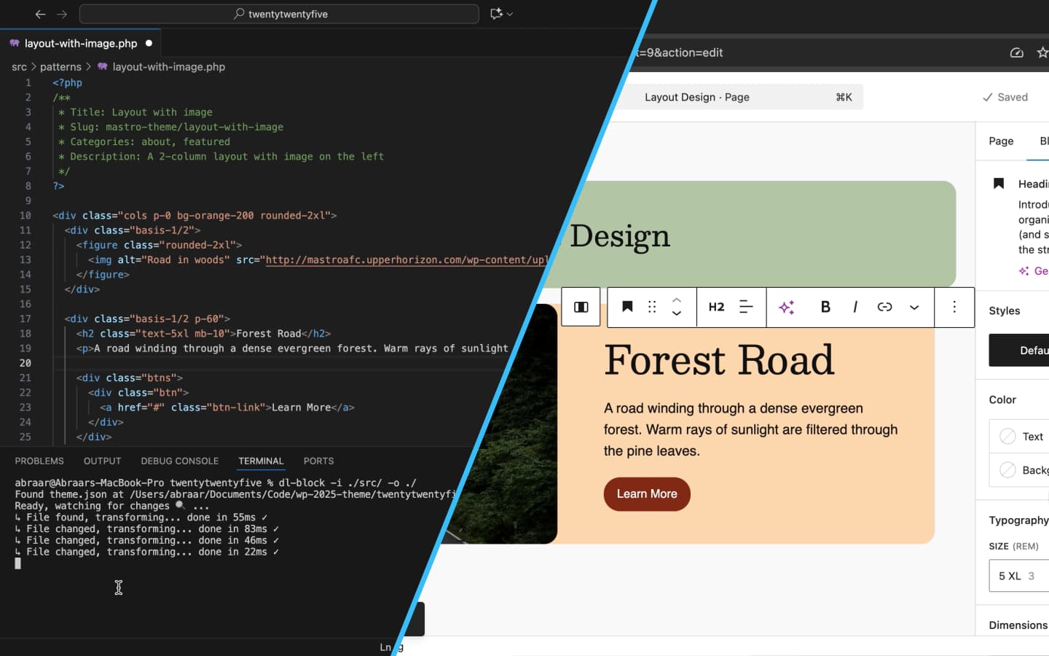Viewport: 1049px width, 656px height.
Task: Click the forward navigation arrow in VS Code
Action: click(62, 14)
